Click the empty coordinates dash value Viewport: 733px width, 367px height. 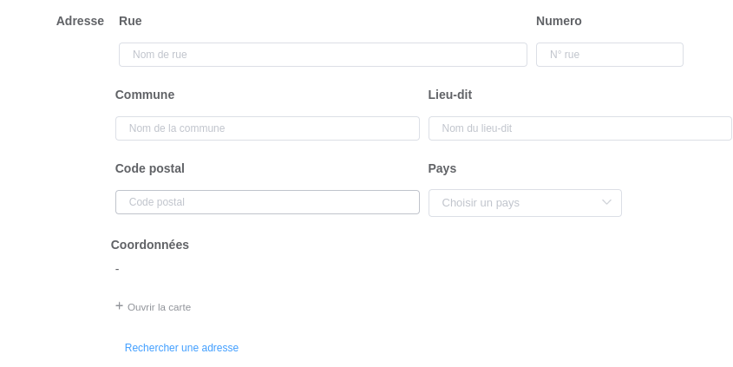(x=117, y=269)
